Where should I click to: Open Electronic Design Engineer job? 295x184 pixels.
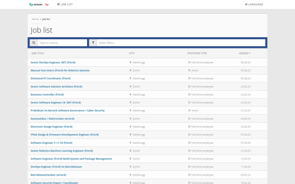(x=52, y=127)
